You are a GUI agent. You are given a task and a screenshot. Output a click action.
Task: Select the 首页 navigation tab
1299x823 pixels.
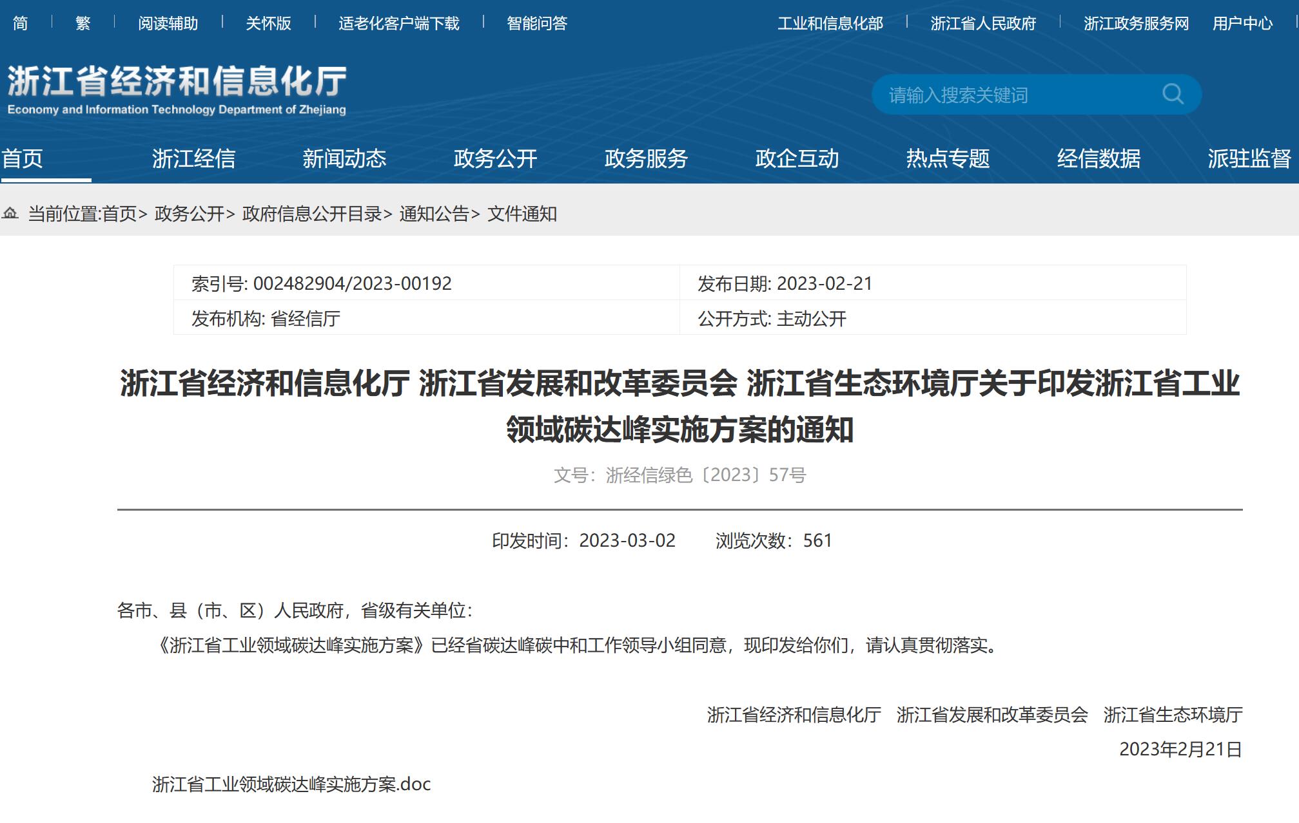[23, 158]
